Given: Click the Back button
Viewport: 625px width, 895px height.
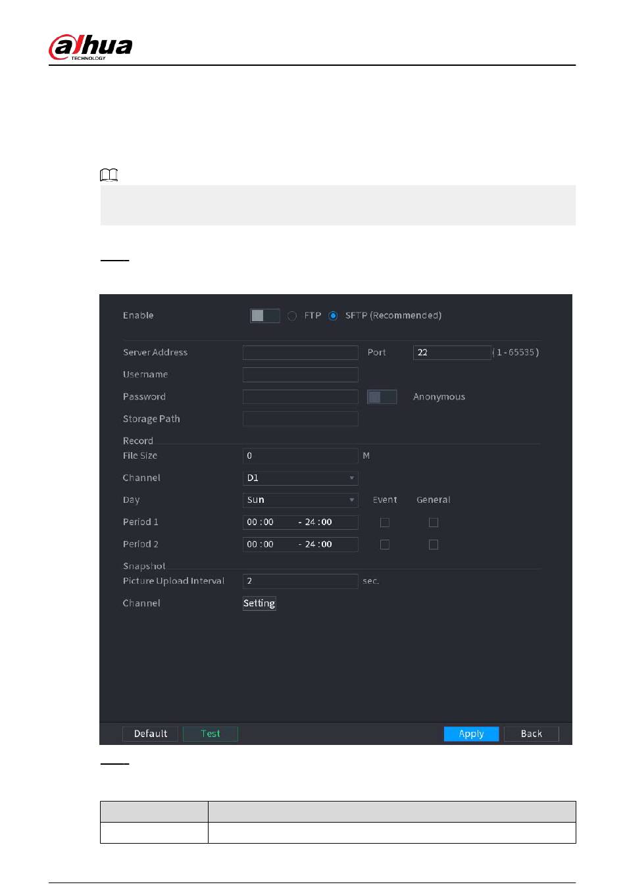Looking at the screenshot, I should [532, 734].
